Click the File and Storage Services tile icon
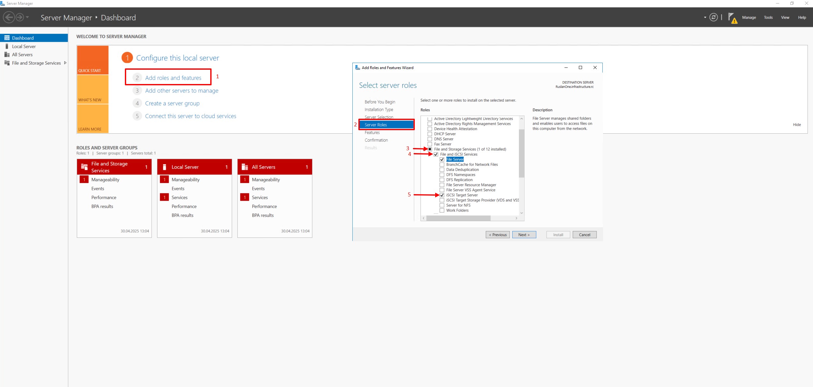This screenshot has height=387, width=813. coord(84,167)
